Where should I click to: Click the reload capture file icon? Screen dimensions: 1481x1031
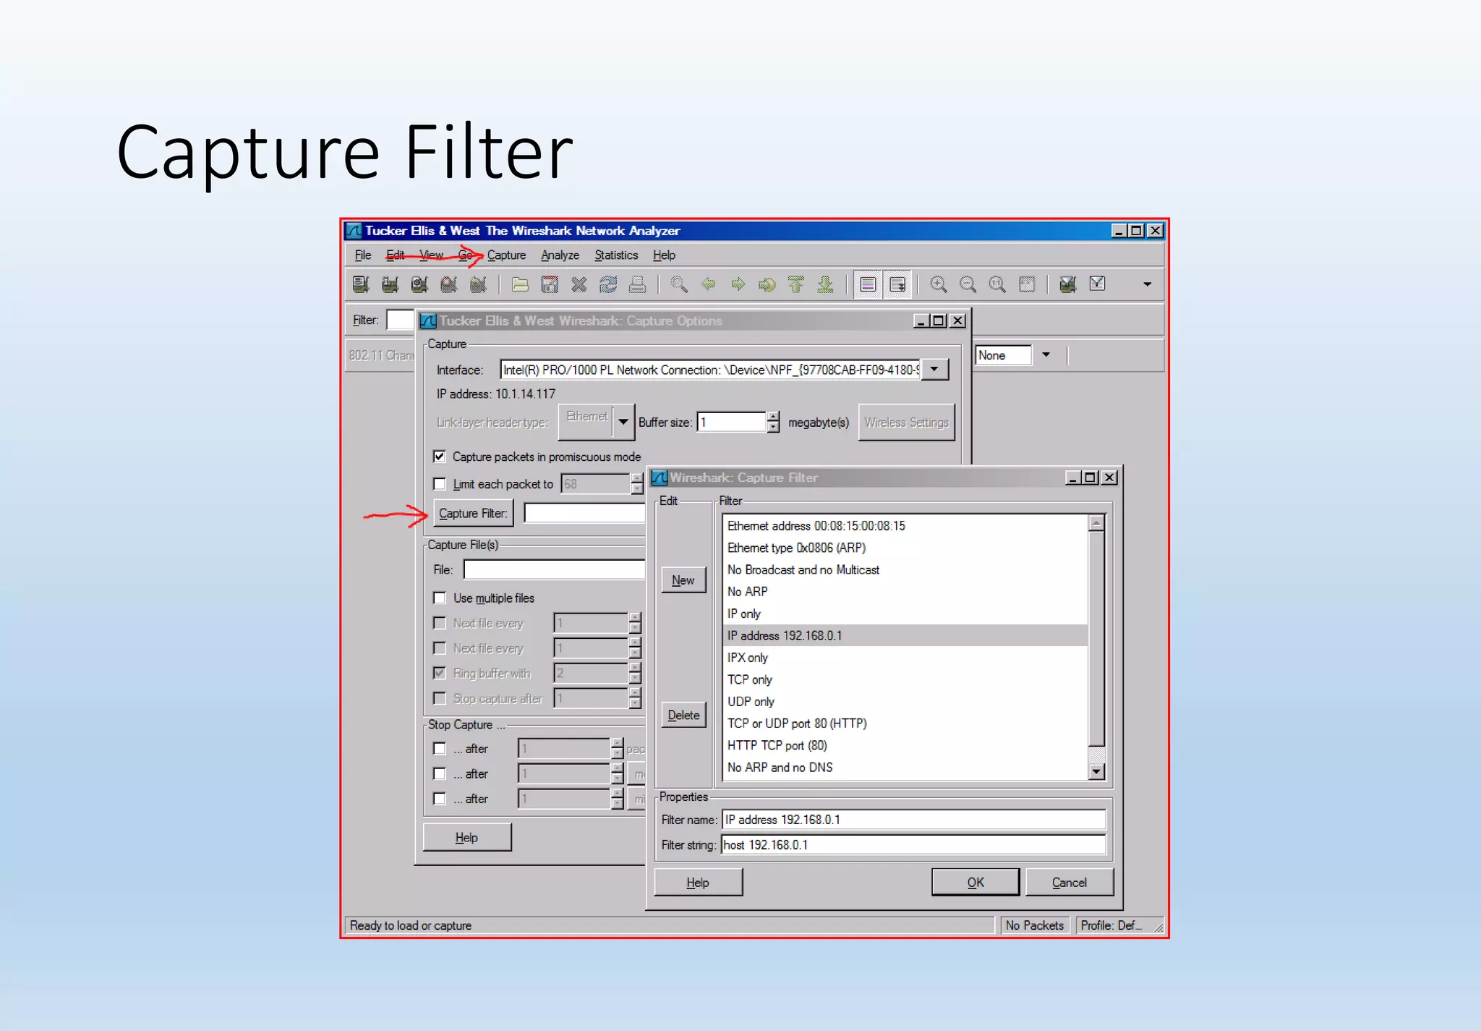tap(608, 284)
